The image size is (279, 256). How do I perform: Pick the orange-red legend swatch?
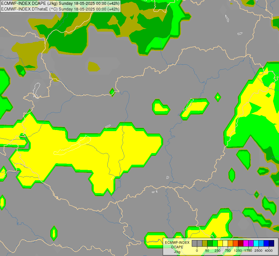click(236, 243)
